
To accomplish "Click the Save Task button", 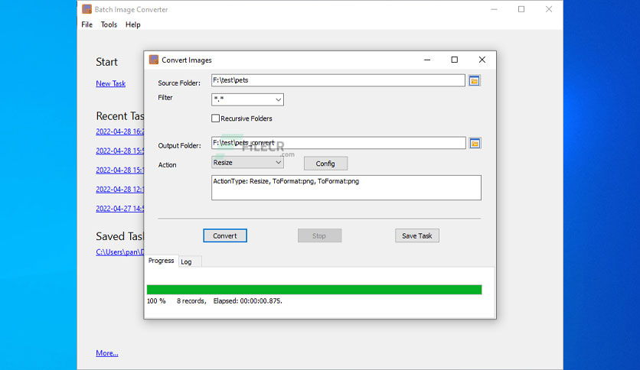I will coord(416,235).
